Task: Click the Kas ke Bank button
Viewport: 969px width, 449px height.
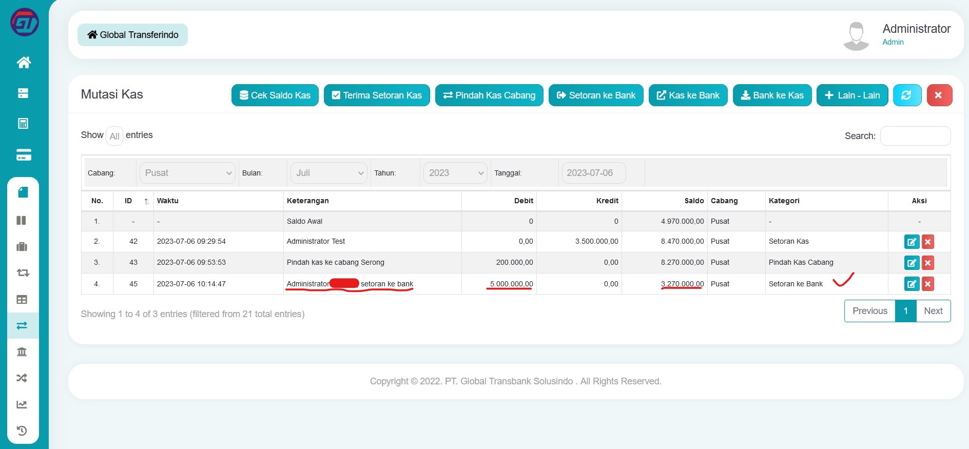Action: tap(688, 95)
